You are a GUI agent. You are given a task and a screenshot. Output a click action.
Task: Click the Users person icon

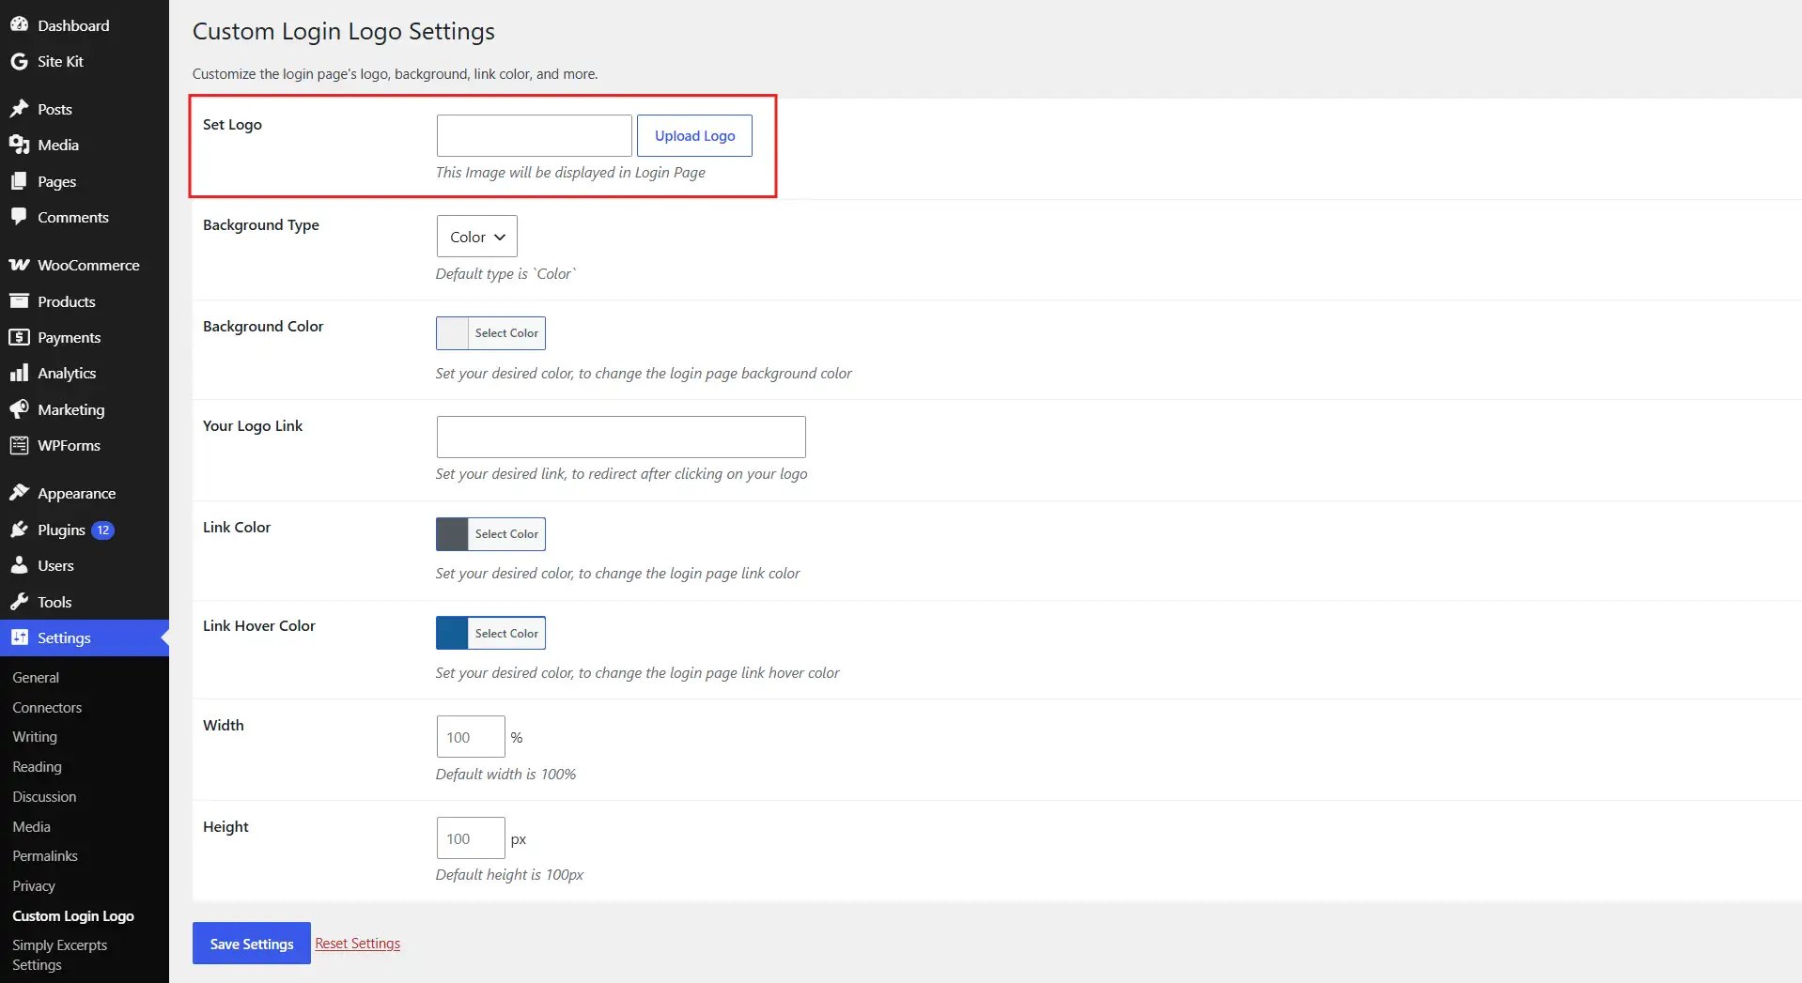tap(19, 565)
